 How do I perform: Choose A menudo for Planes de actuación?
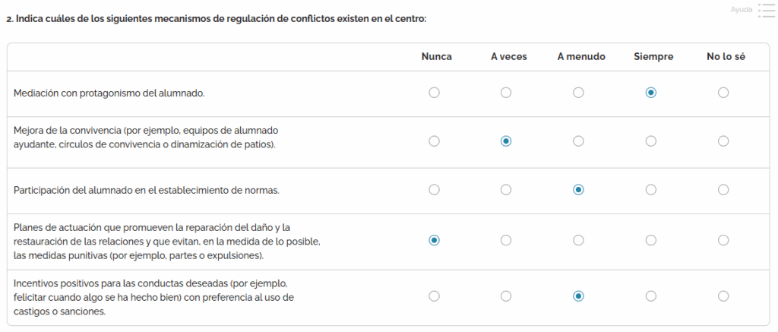click(x=578, y=240)
